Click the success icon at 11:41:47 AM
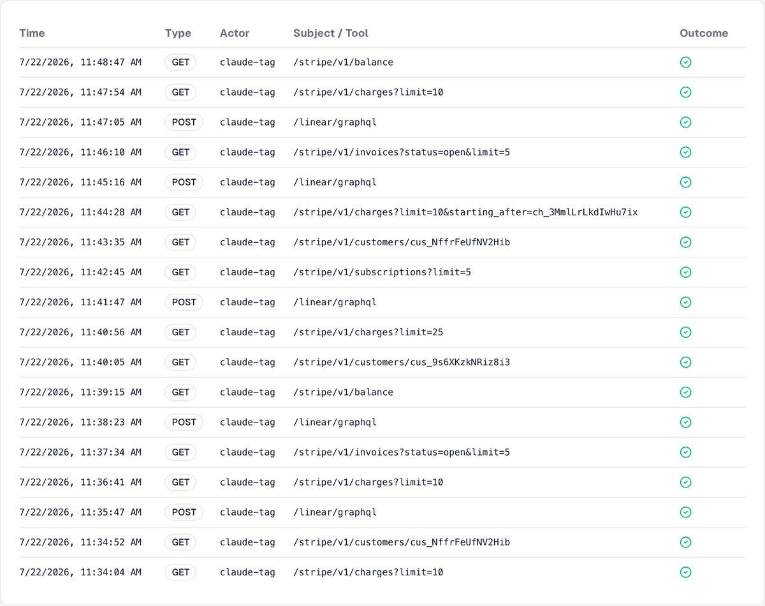The height and width of the screenshot is (606, 765). point(686,302)
